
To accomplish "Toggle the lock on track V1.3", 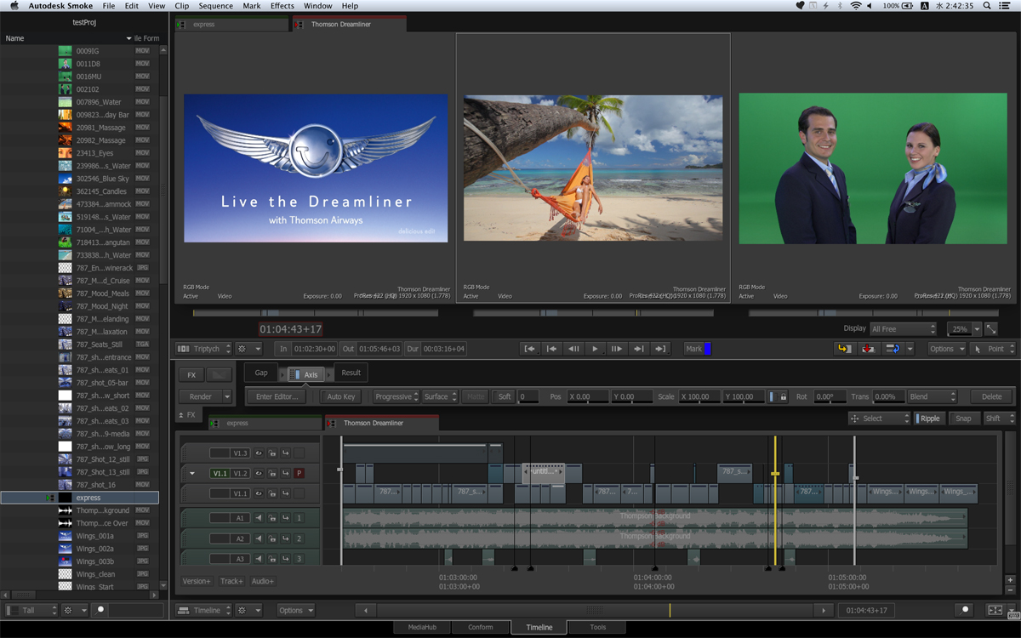I will click(272, 453).
